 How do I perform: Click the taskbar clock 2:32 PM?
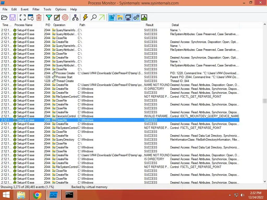coord(256,193)
